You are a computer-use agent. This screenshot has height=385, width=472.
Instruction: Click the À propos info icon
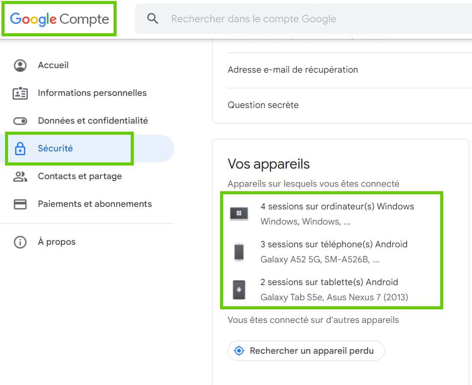click(x=20, y=242)
